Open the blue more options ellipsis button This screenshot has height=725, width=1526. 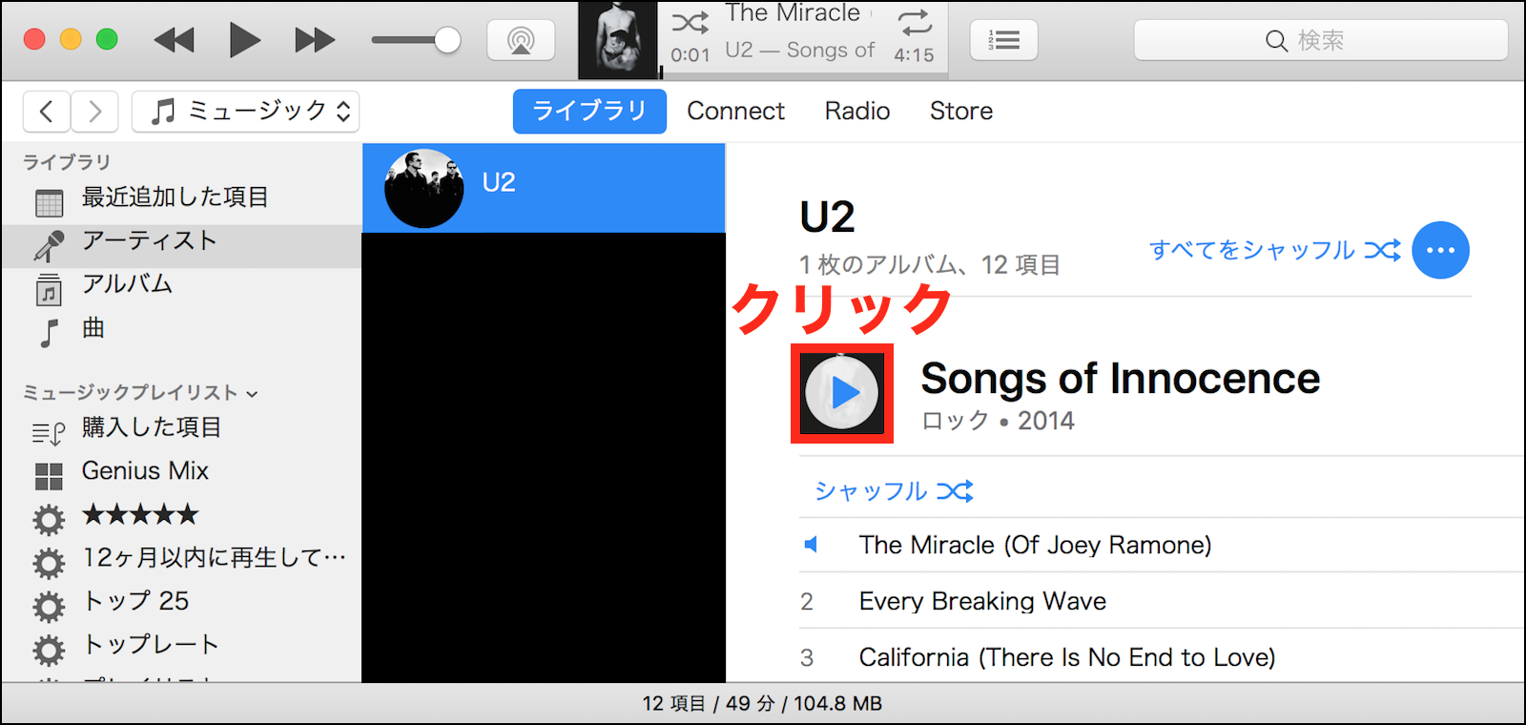coord(1440,250)
